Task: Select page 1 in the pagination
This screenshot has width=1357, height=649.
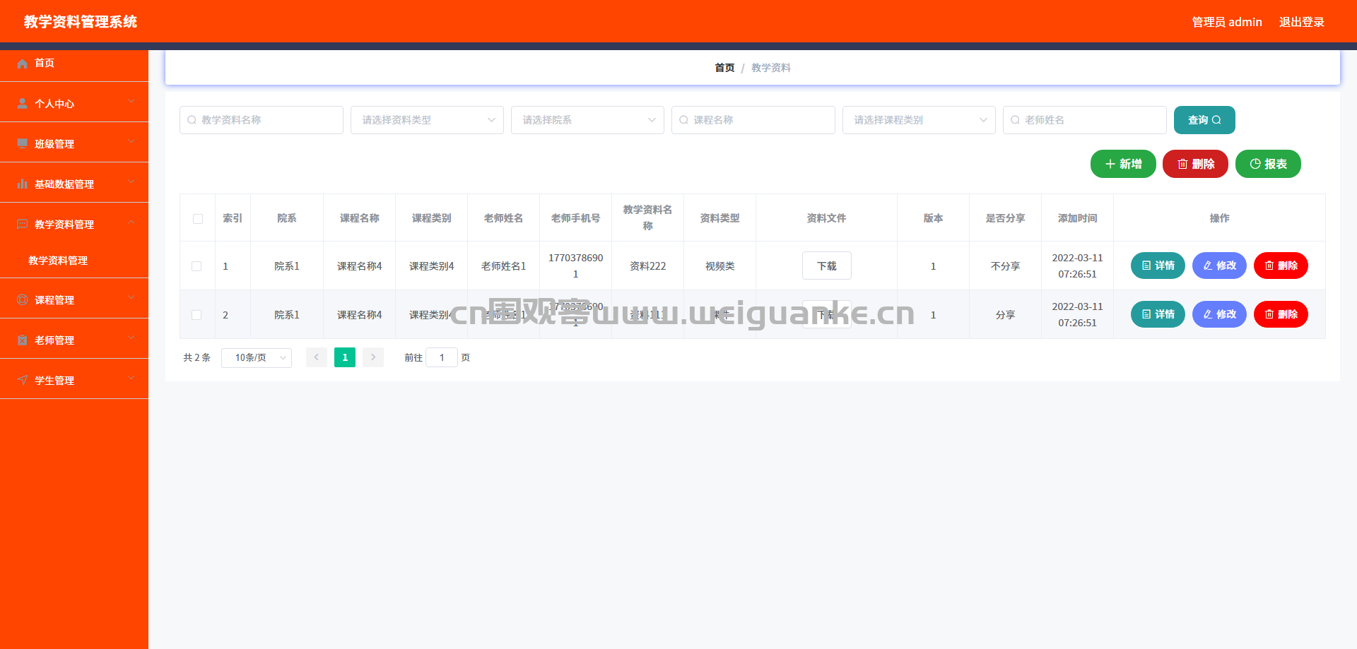Action: point(345,357)
